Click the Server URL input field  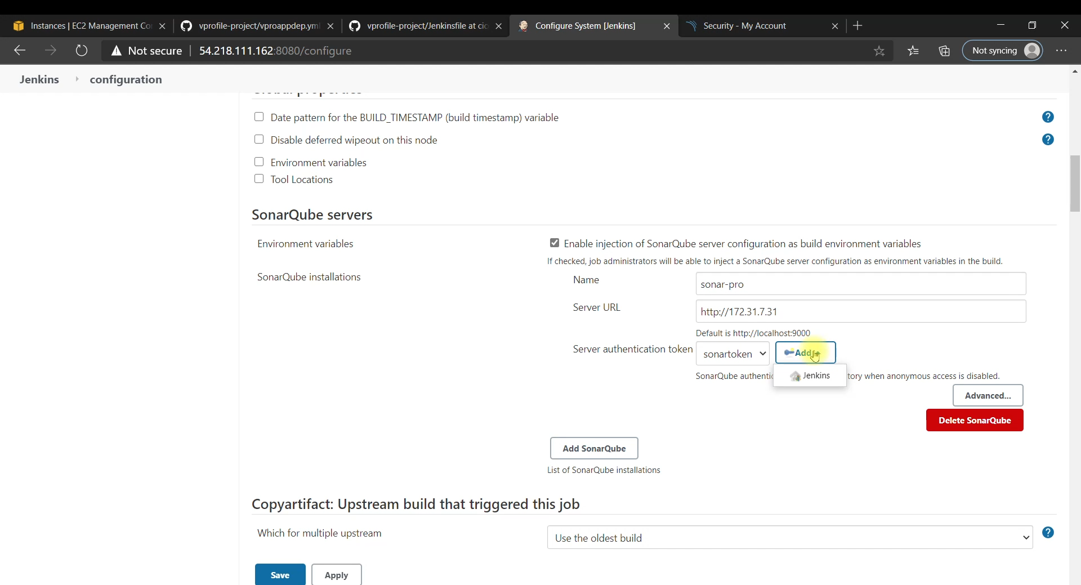coord(861,311)
